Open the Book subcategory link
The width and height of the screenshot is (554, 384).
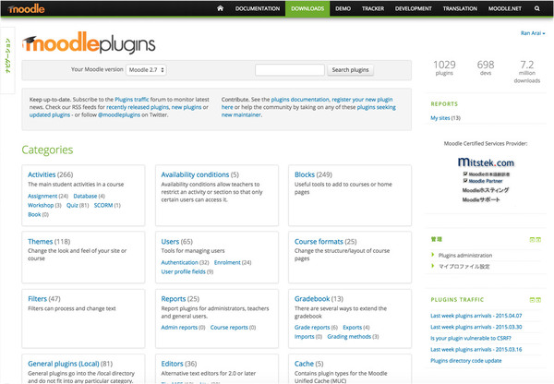pos(34,214)
